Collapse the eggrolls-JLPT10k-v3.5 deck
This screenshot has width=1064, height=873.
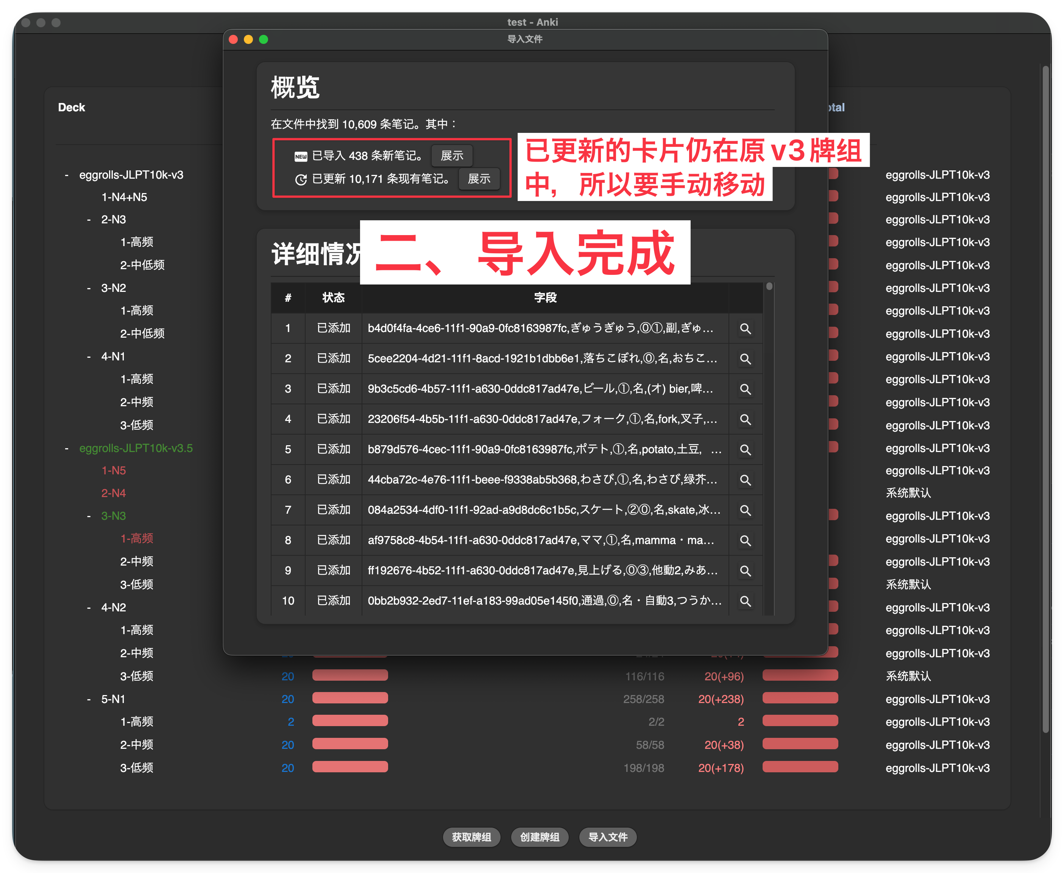[x=66, y=448]
